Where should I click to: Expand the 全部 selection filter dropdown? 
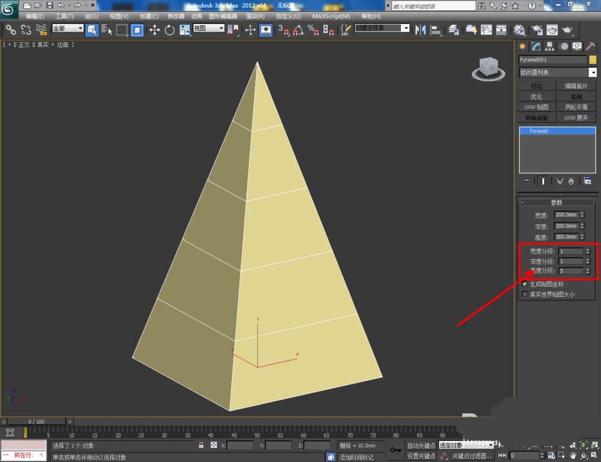[67, 28]
